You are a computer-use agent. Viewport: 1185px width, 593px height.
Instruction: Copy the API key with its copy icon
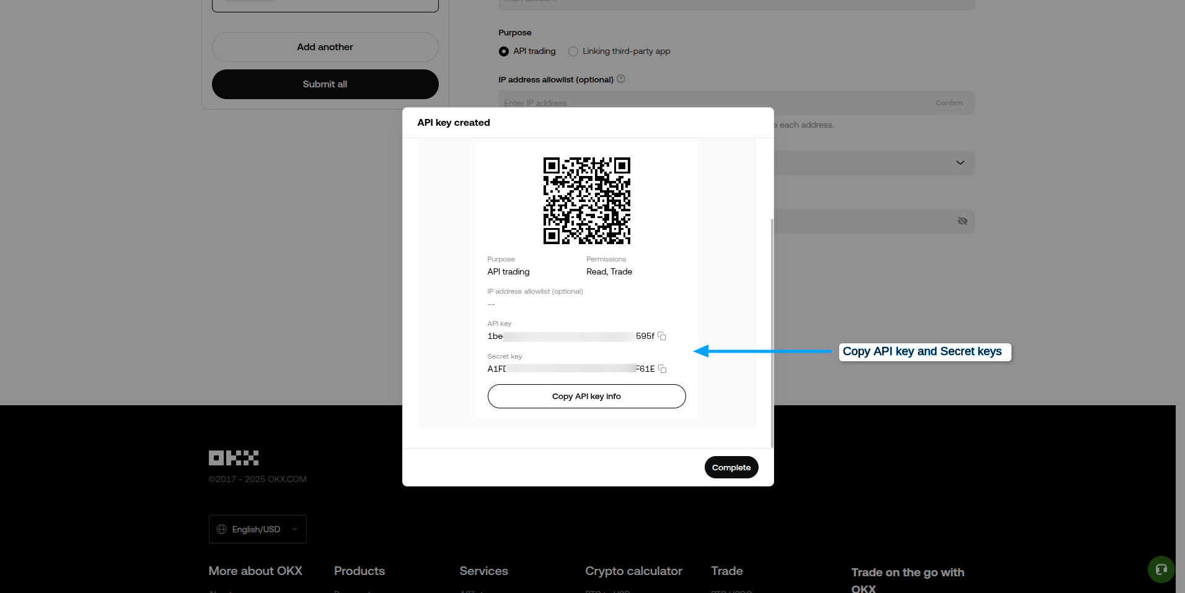pyautogui.click(x=662, y=336)
